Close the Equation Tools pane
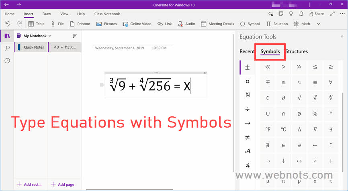348x191 pixels. tap(342, 37)
